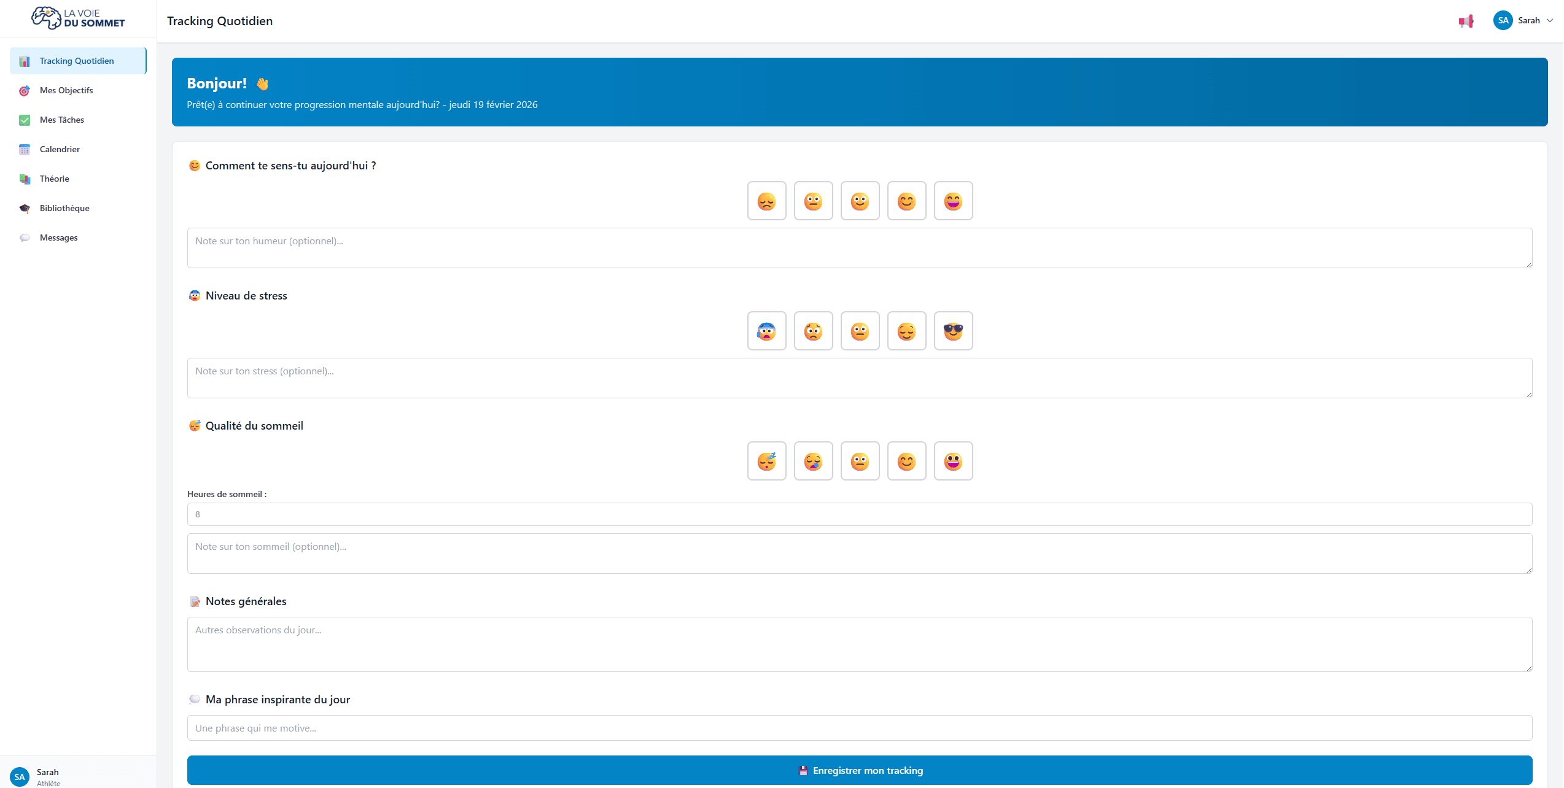Screen dimensions: 1564x788
Task: Choose the sleeping face sleep quality emoji
Action: 766,462
